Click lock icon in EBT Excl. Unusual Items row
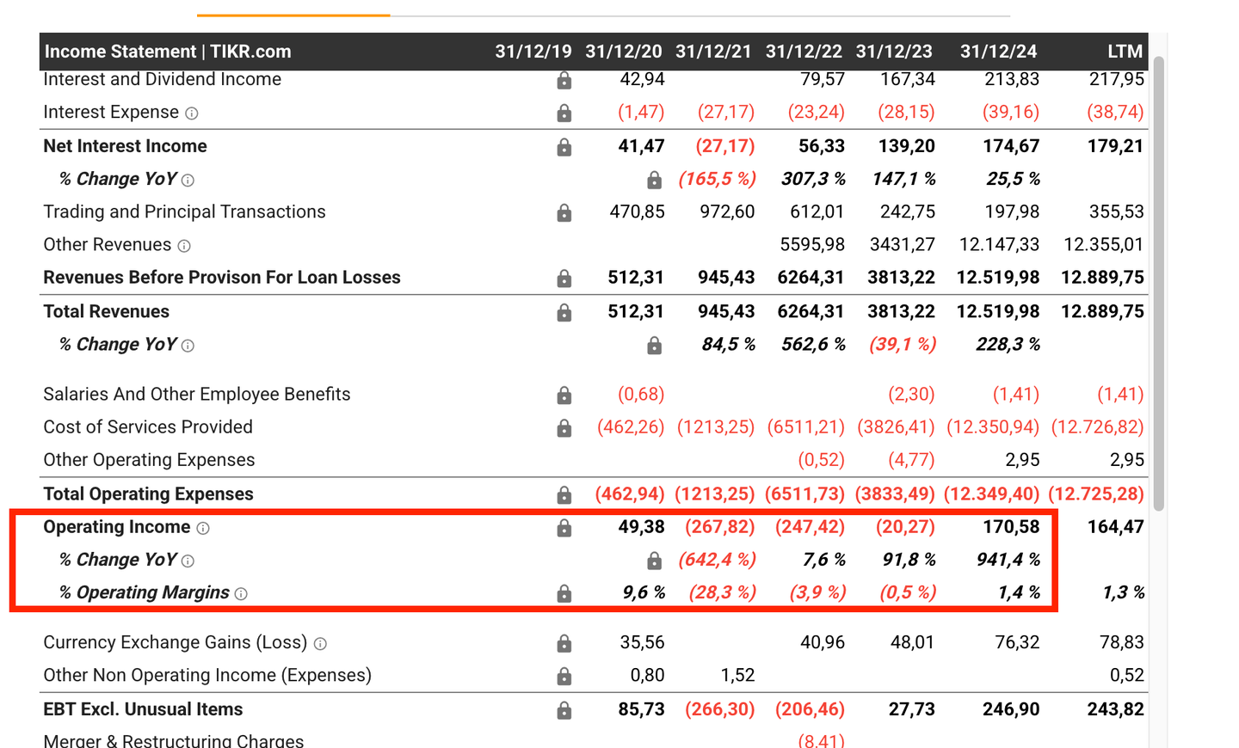 pyautogui.click(x=564, y=710)
